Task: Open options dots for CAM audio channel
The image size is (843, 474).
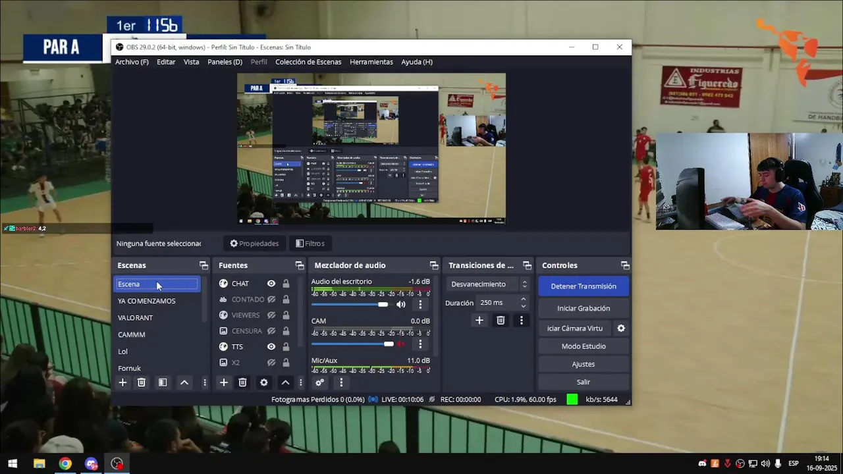Action: point(420,344)
